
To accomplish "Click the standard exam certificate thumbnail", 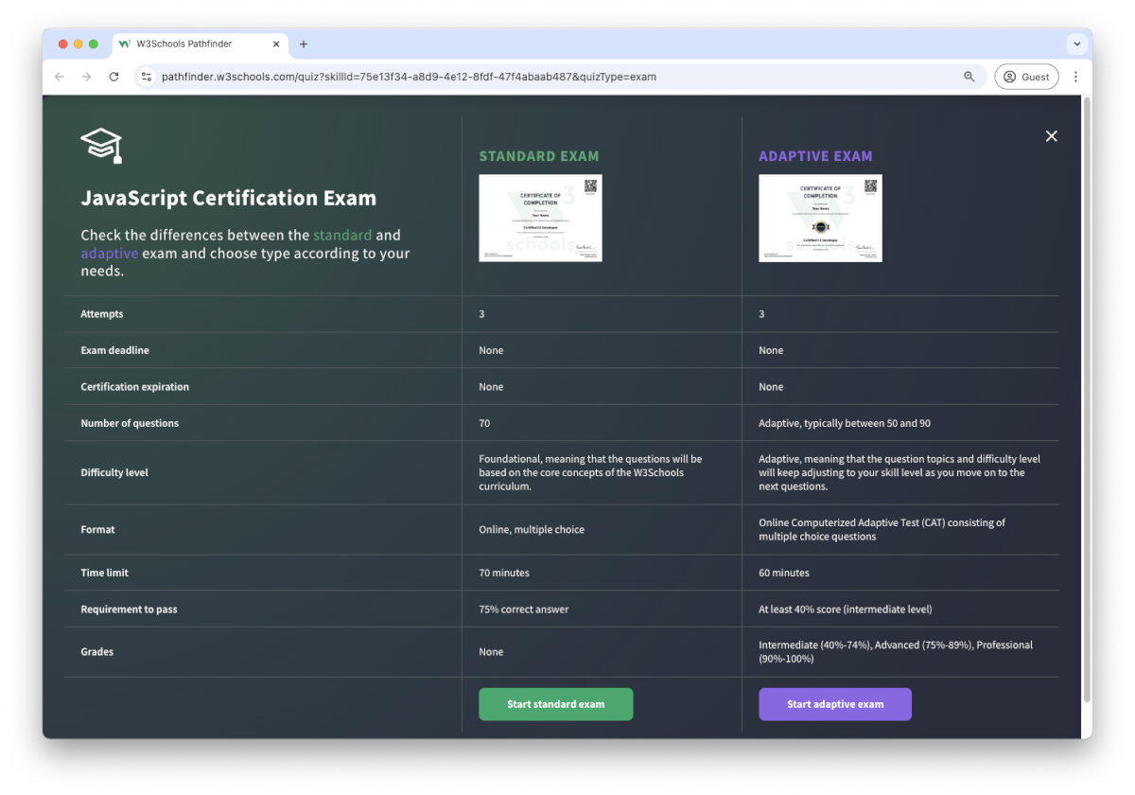I will coord(540,218).
